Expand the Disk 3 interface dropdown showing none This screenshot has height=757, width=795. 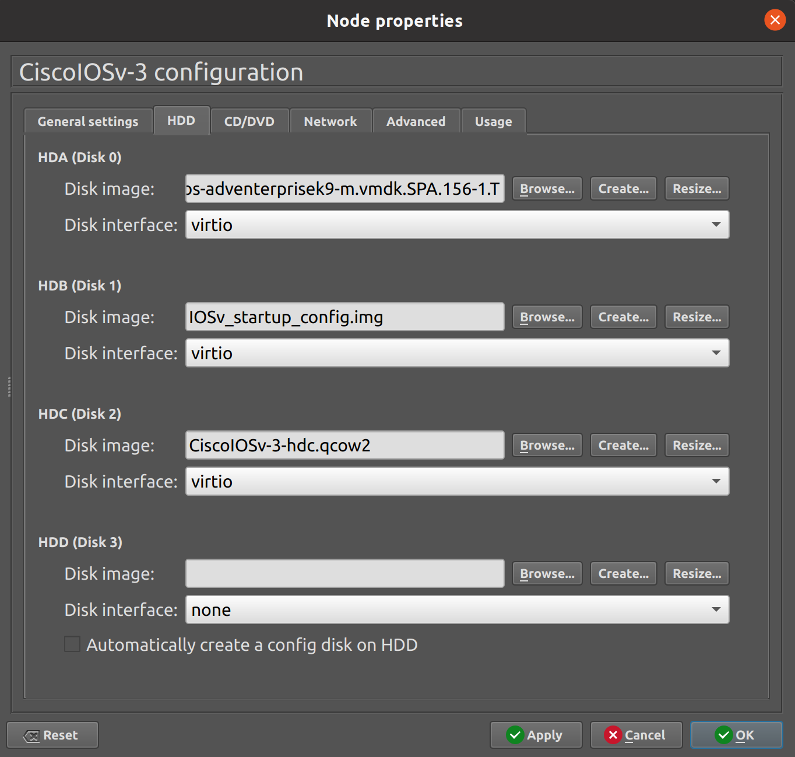pyautogui.click(x=716, y=609)
